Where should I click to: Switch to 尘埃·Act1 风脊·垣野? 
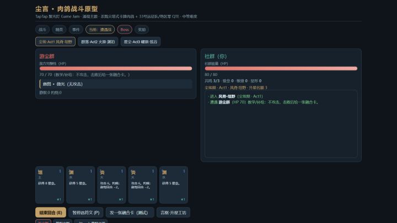55,42
